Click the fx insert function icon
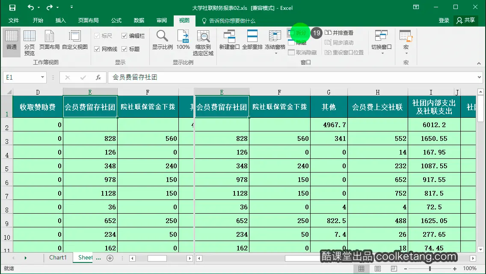The image size is (486, 274). coord(98,77)
